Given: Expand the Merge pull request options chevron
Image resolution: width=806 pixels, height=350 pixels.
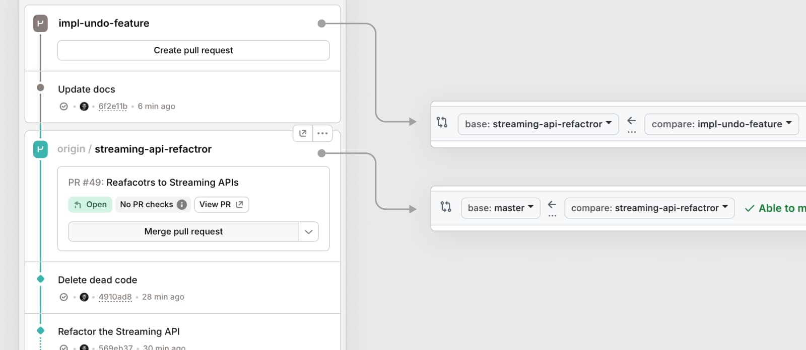Looking at the screenshot, I should click(308, 232).
